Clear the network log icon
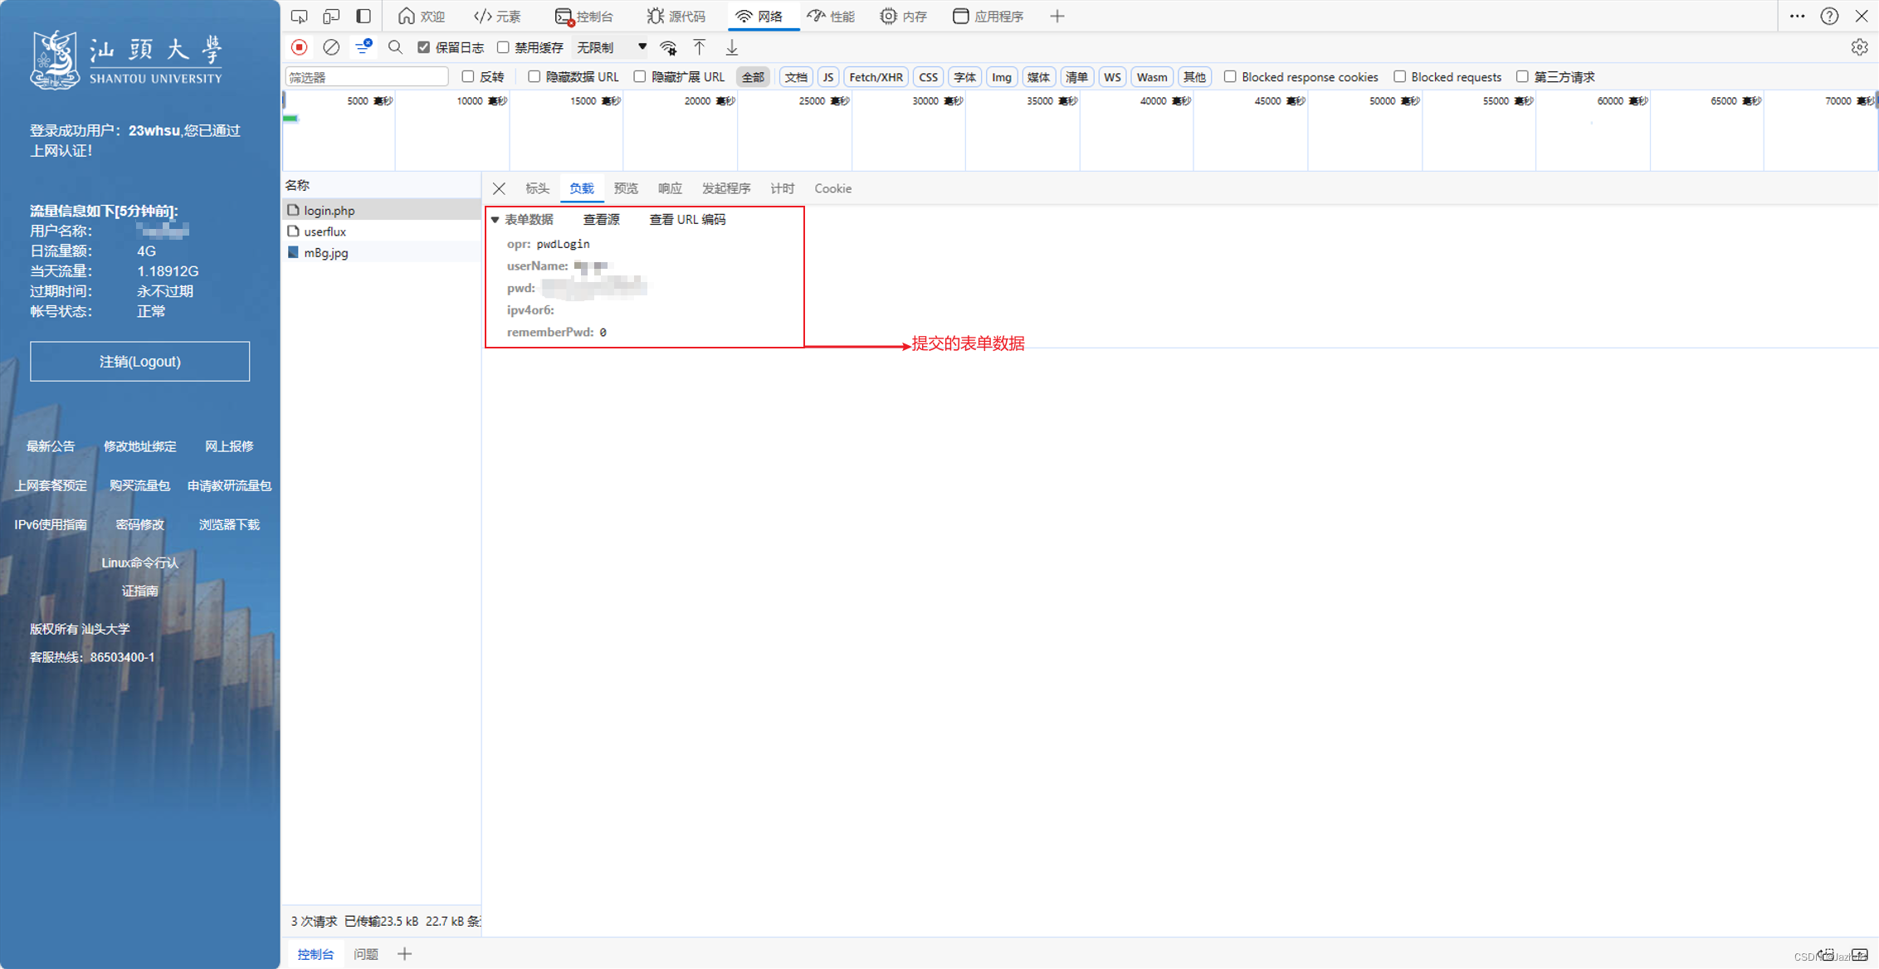Viewport: 1879px width, 969px height. 331,47
